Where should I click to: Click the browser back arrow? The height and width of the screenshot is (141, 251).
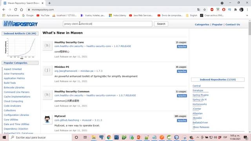[4, 9]
